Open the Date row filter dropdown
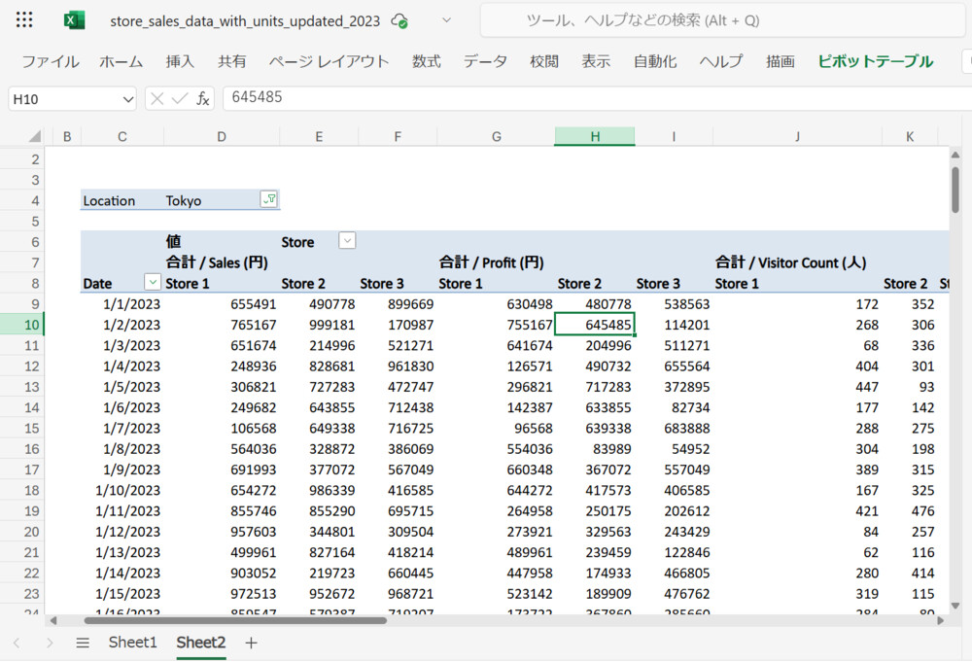 click(152, 283)
